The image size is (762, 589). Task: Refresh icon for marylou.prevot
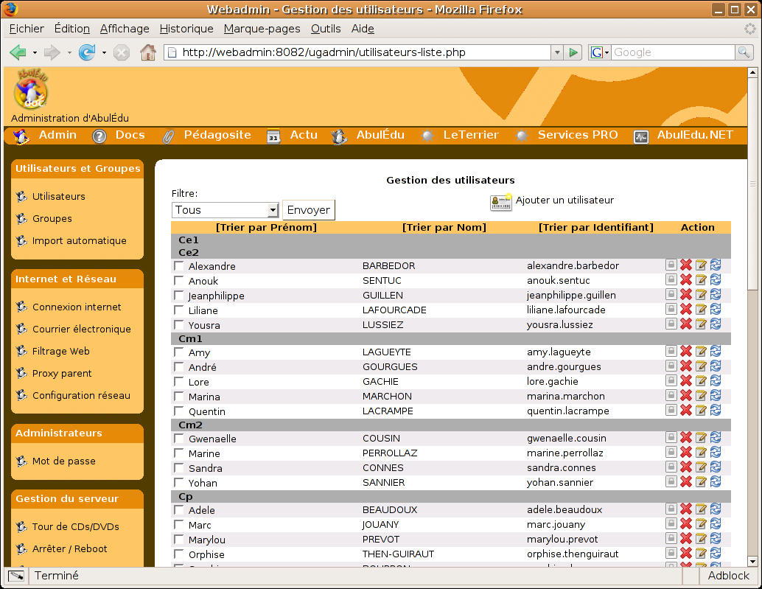point(716,538)
